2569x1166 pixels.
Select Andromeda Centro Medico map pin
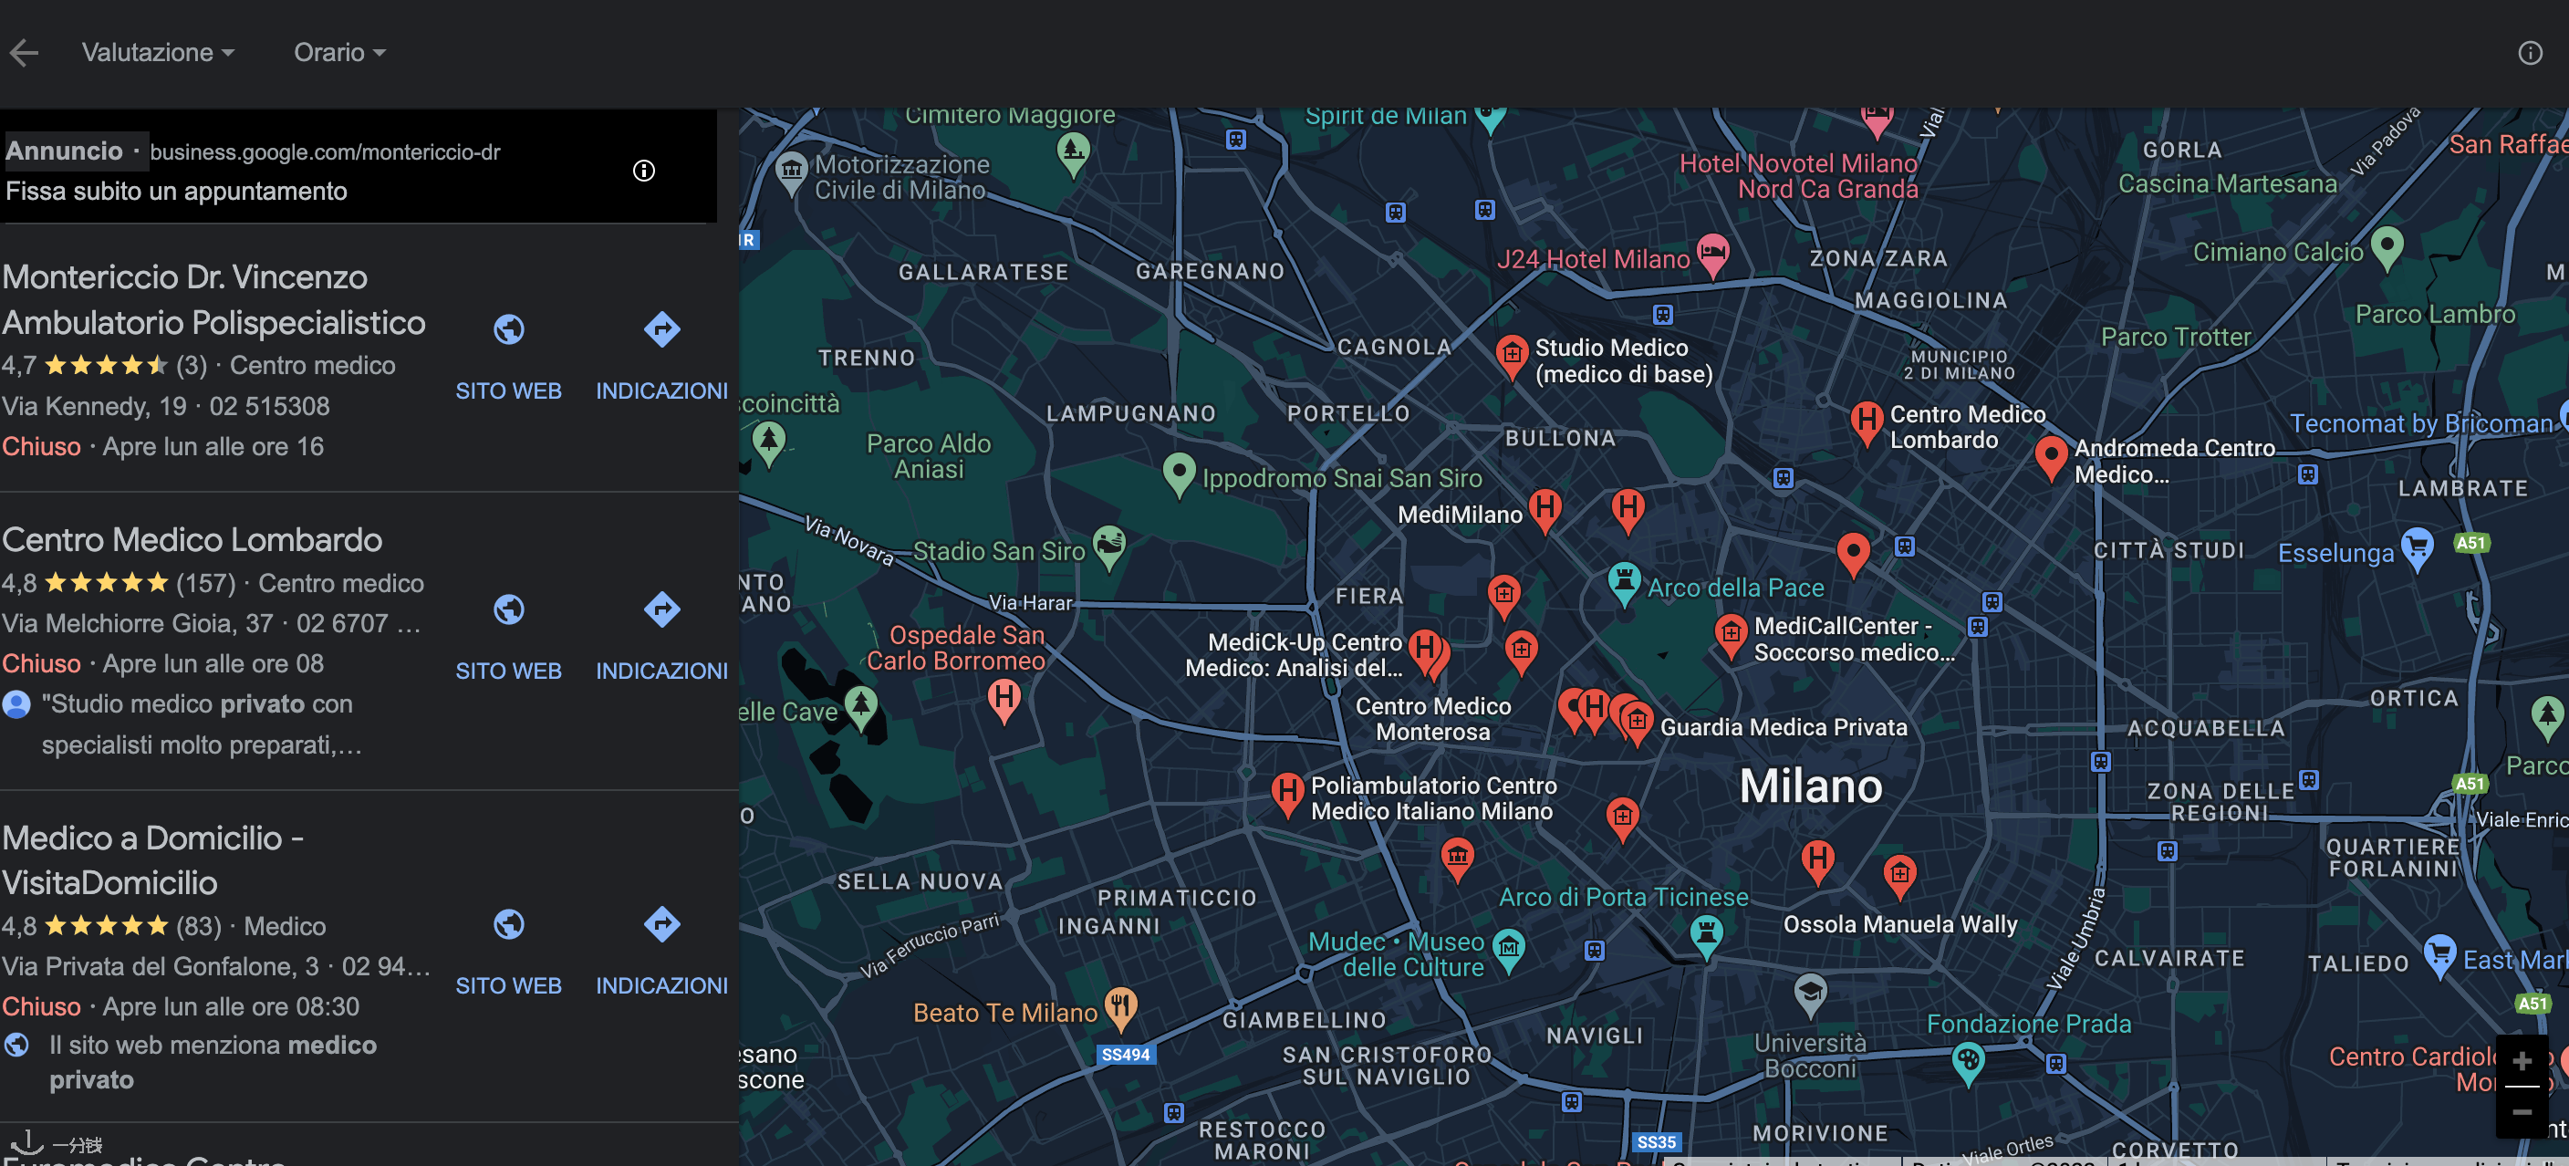(2051, 458)
